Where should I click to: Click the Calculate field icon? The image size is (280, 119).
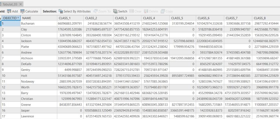point(22,11)
